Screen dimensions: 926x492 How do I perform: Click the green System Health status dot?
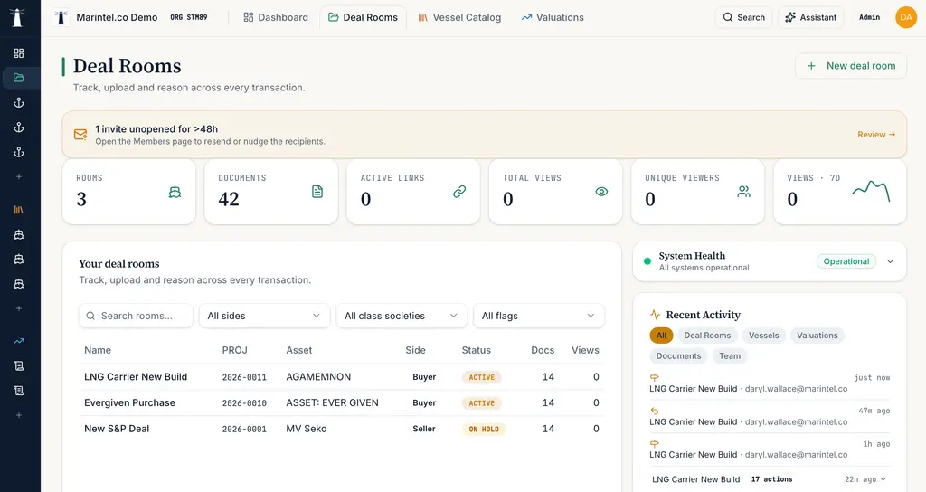coord(647,261)
